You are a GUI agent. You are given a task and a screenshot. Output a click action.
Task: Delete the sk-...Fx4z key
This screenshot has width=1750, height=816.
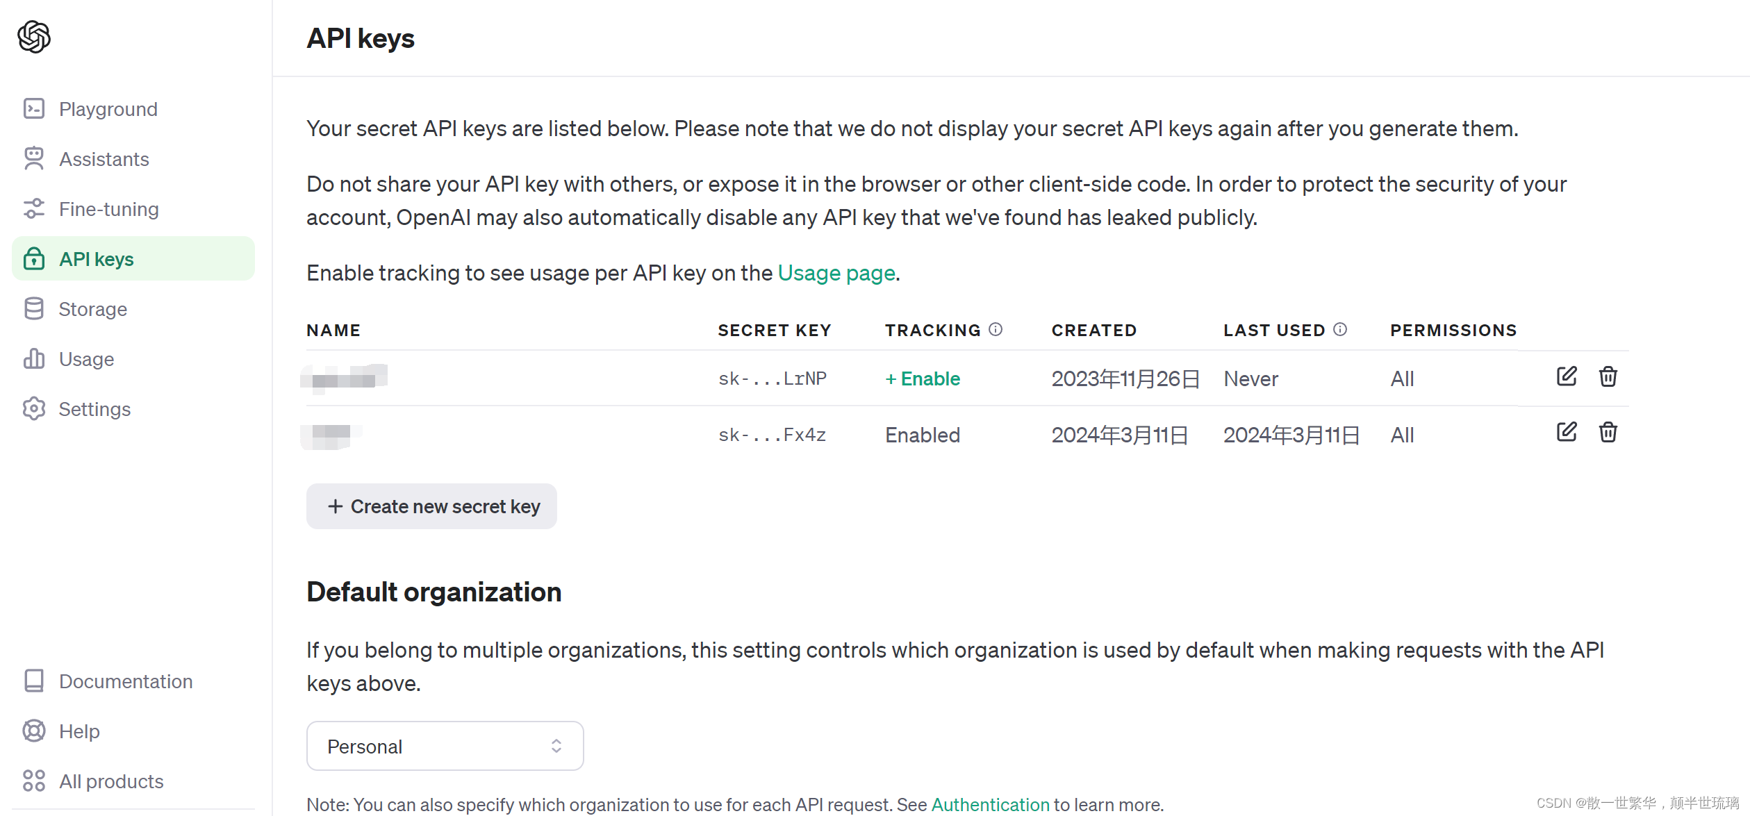(1608, 433)
